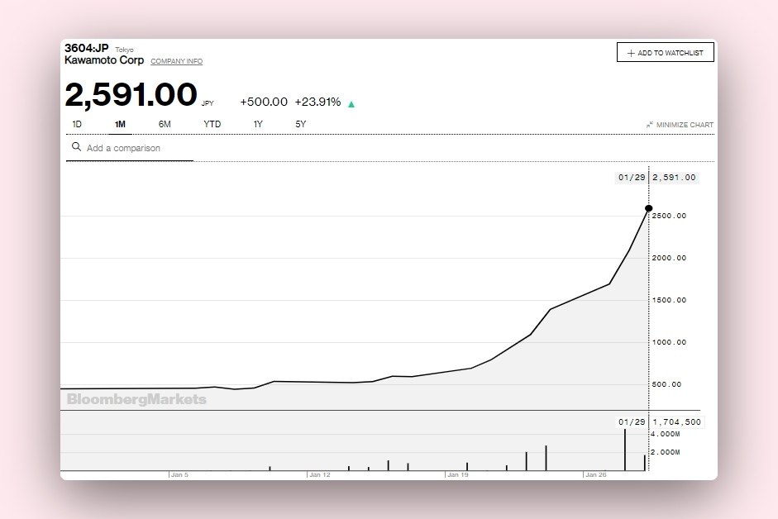Screen dimensions: 778x519
Task: Show the 5Y chart range
Action: point(301,124)
